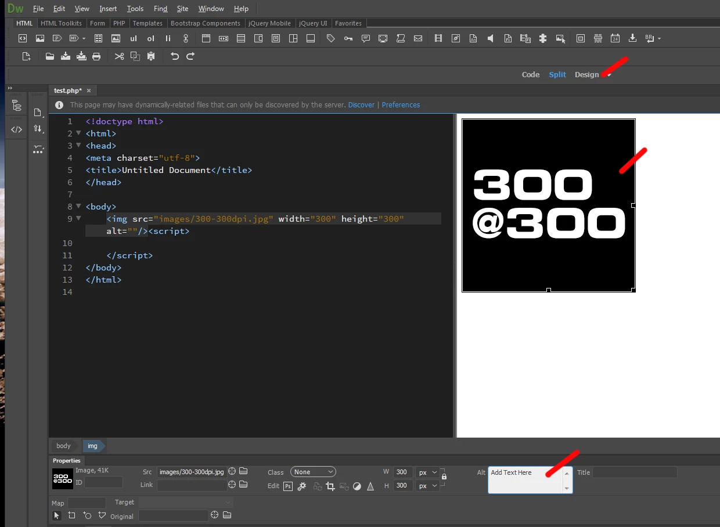The width and height of the screenshot is (720, 527).
Task: Select img in tag selector
Action: [x=93, y=446]
